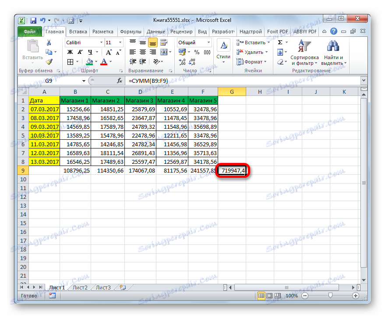Toggle underline with the Ч icon
Screen dimensions: 385x318
pos(91,51)
